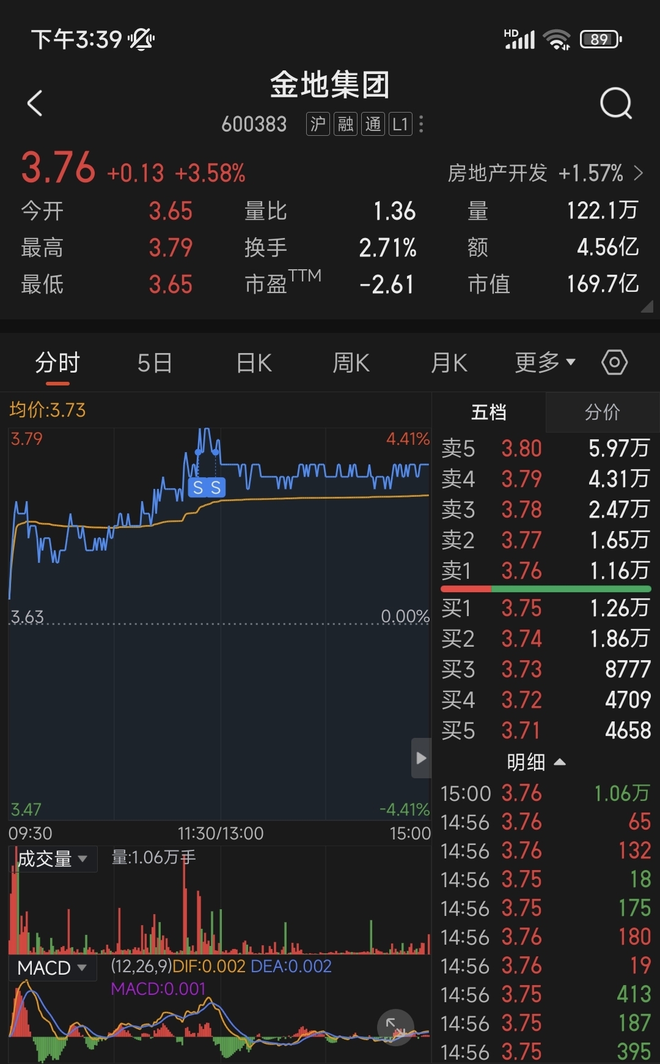Tap the 均价:3.73 average price label
Viewport: 660px width, 1064px height.
pyautogui.click(x=48, y=409)
